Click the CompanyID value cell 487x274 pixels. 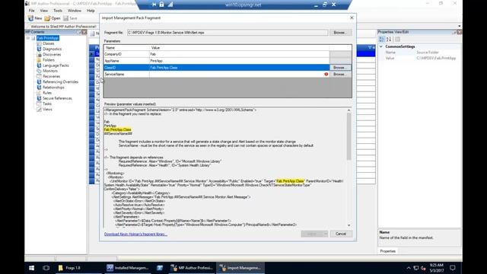pyautogui.click(x=239, y=54)
